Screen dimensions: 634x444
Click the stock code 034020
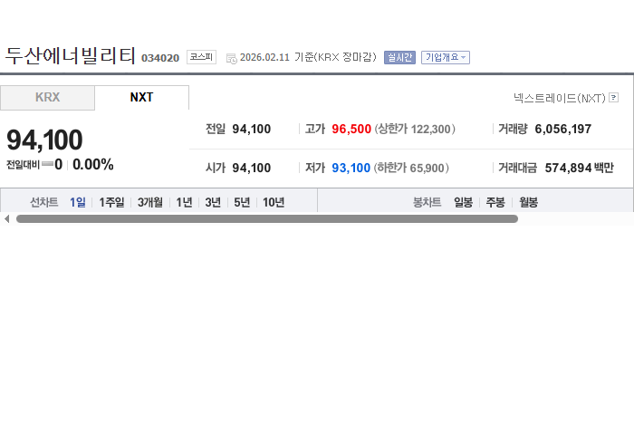(x=160, y=58)
